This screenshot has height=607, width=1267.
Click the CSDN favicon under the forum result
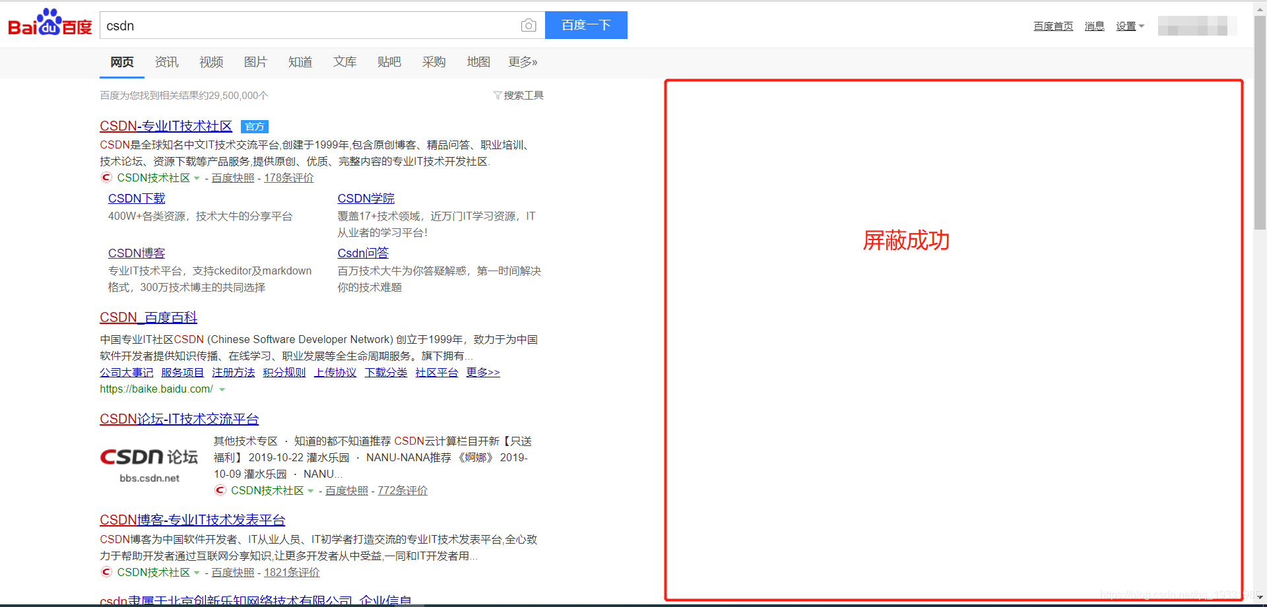220,490
